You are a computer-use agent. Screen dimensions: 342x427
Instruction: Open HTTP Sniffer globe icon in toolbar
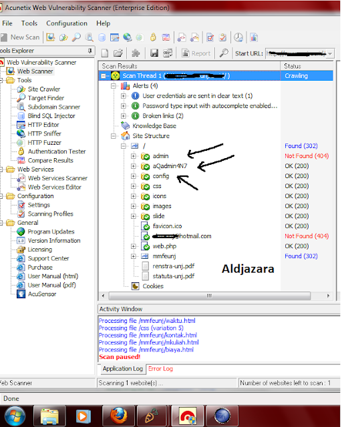[x=127, y=37]
